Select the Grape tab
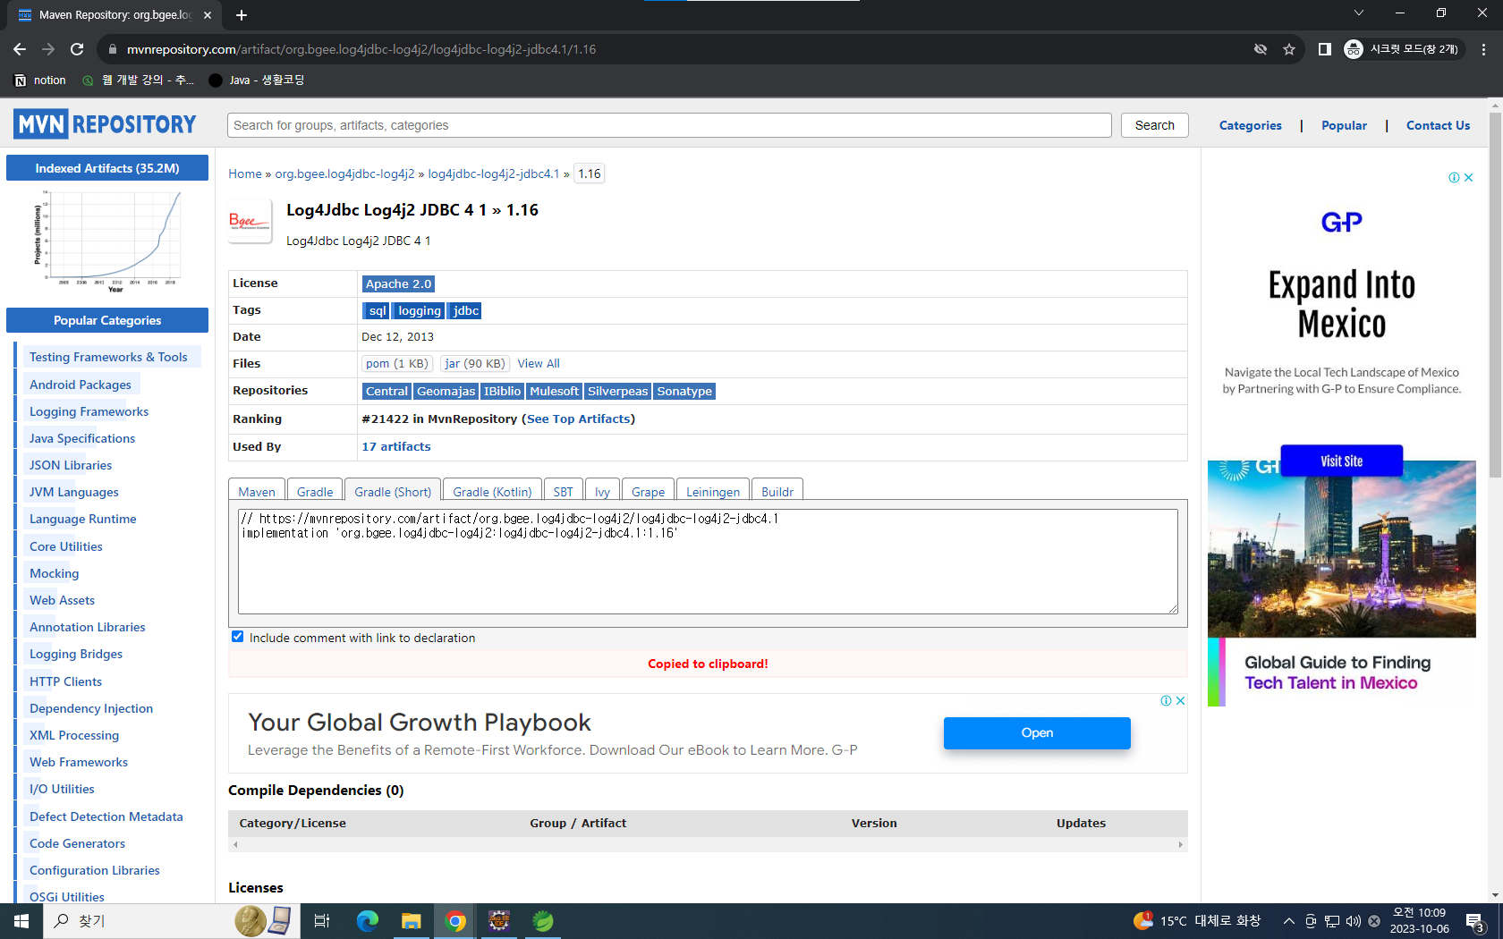Image resolution: width=1503 pixels, height=939 pixels. click(x=648, y=491)
